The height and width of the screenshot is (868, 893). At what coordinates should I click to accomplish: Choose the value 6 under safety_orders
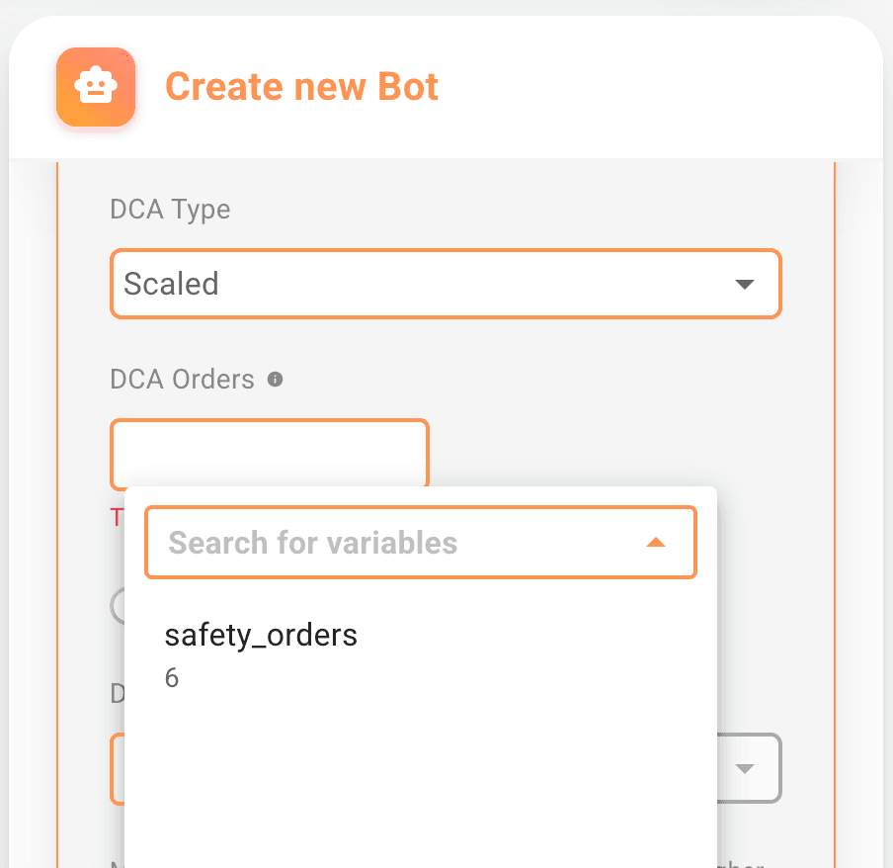(172, 679)
